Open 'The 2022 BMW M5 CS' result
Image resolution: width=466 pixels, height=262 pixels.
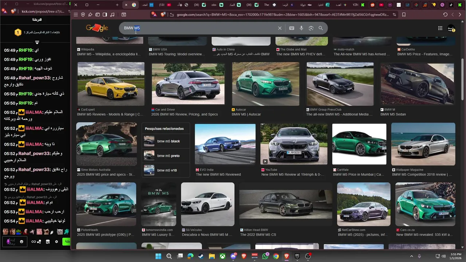click(258, 235)
